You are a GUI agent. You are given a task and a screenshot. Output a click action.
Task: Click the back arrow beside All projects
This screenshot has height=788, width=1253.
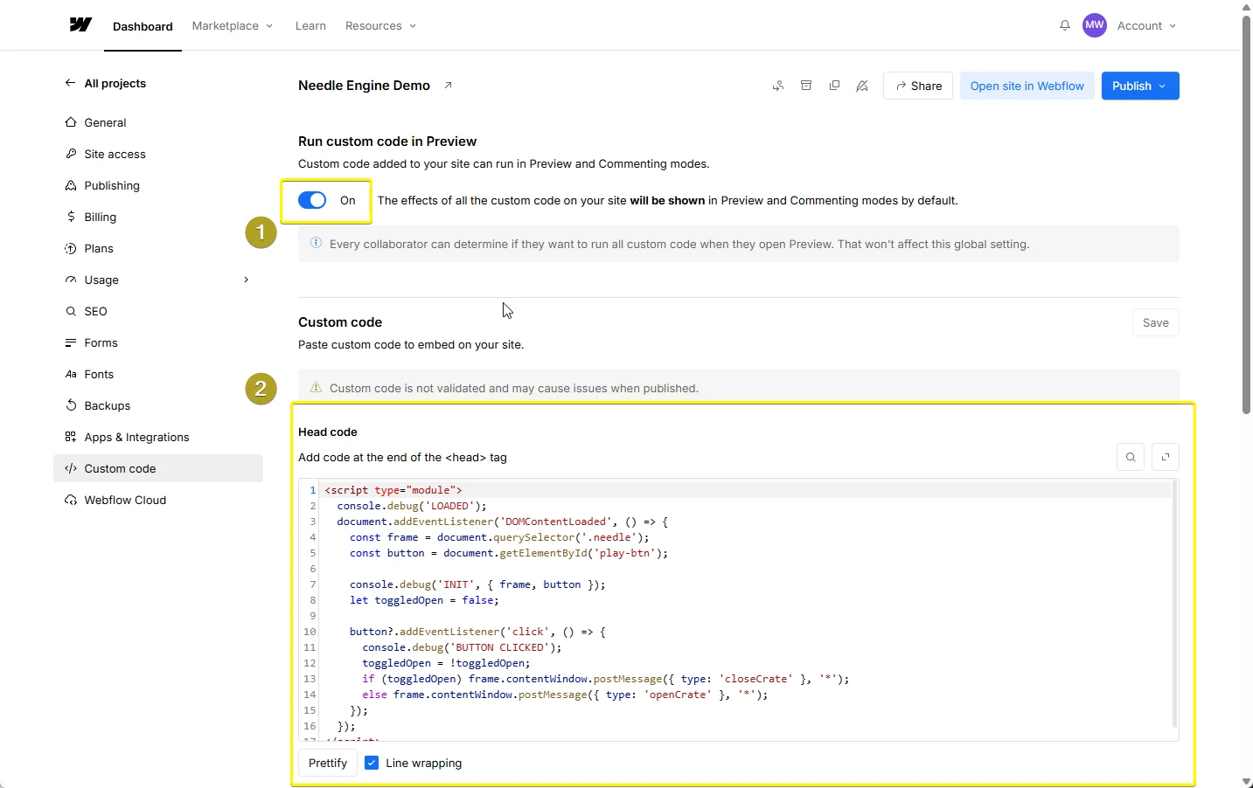[x=70, y=83]
